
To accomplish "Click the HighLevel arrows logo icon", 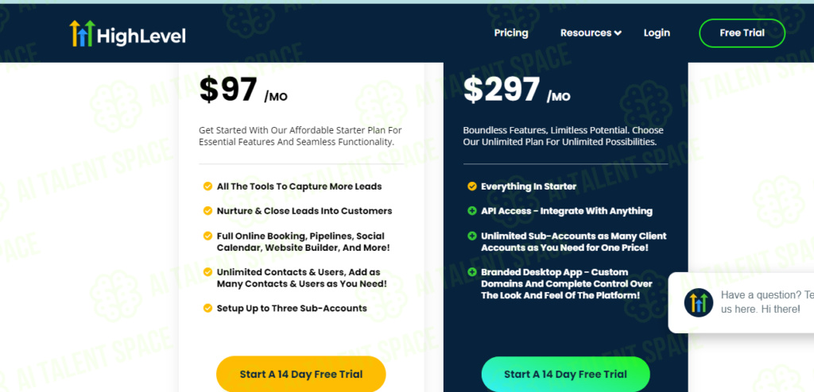I will 83,33.
